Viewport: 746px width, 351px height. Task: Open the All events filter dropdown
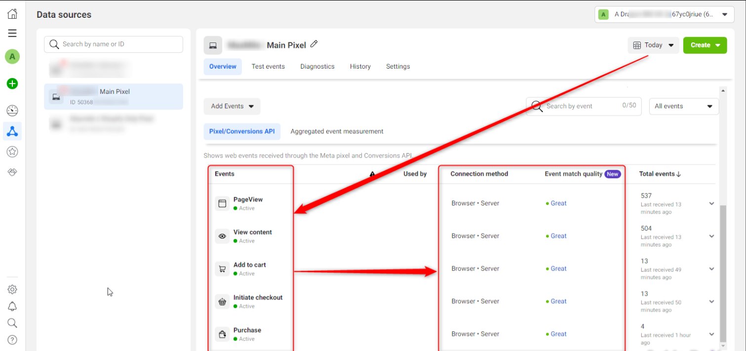point(684,106)
